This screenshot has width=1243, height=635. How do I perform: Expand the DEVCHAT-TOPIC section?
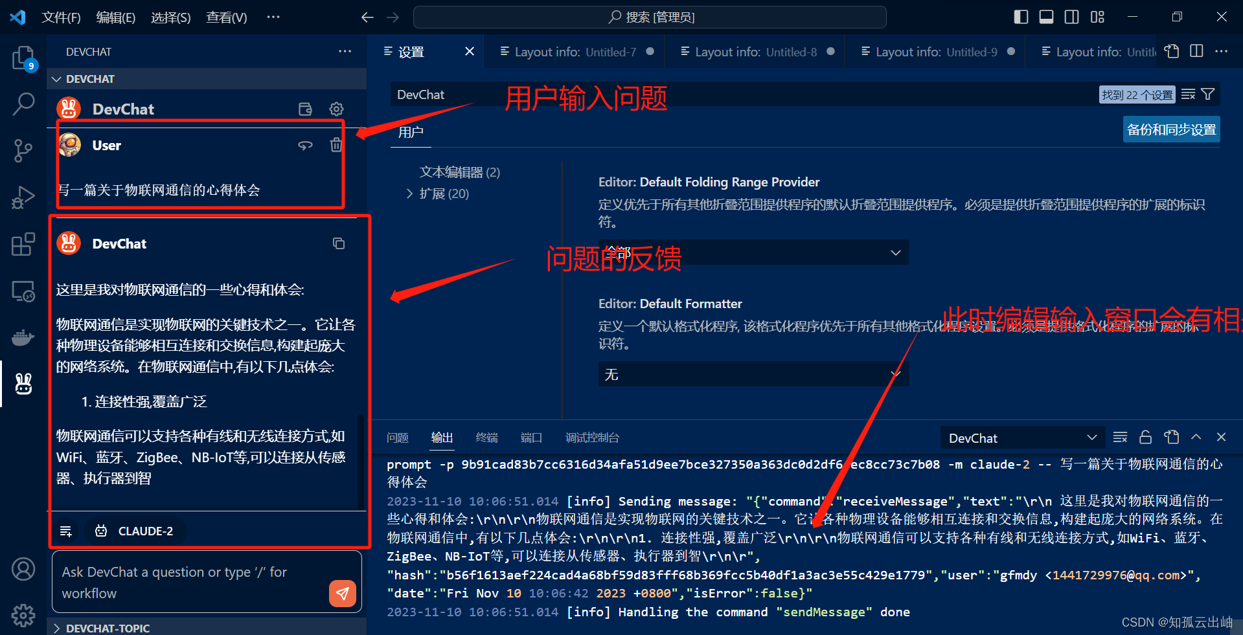[207, 628]
